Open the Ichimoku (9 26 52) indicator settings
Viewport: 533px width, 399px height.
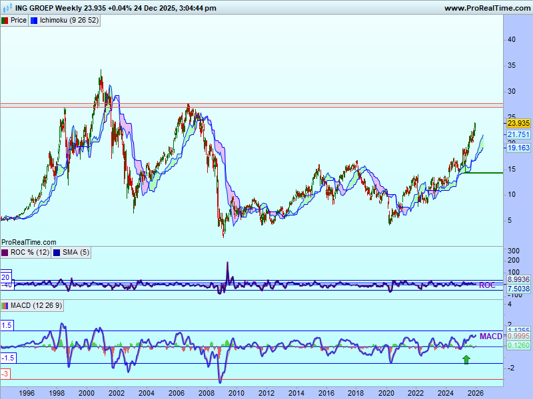click(69, 21)
